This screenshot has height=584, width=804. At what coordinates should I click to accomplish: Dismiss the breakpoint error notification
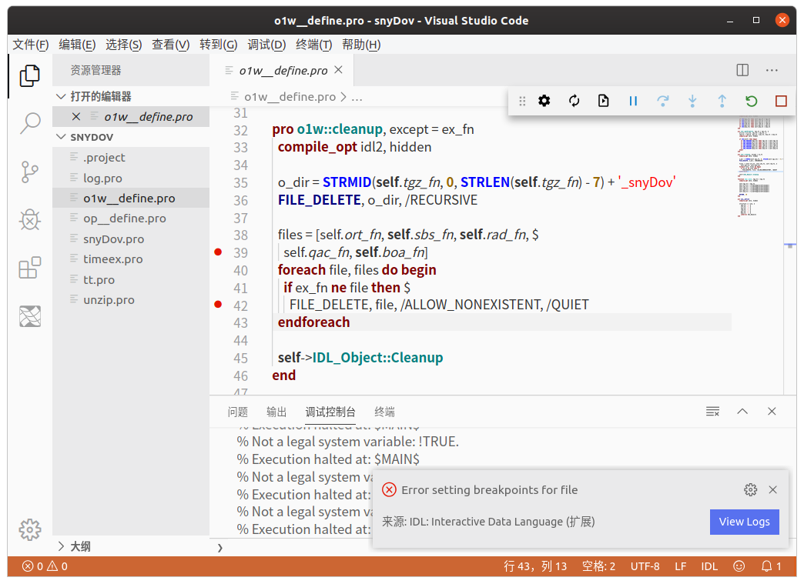pyautogui.click(x=772, y=489)
